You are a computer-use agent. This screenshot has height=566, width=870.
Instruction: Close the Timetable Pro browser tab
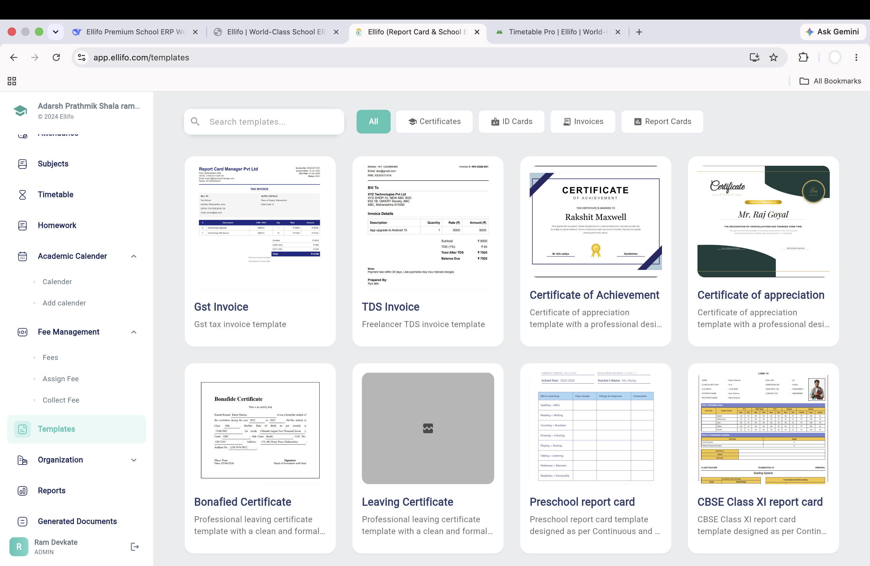tap(618, 32)
